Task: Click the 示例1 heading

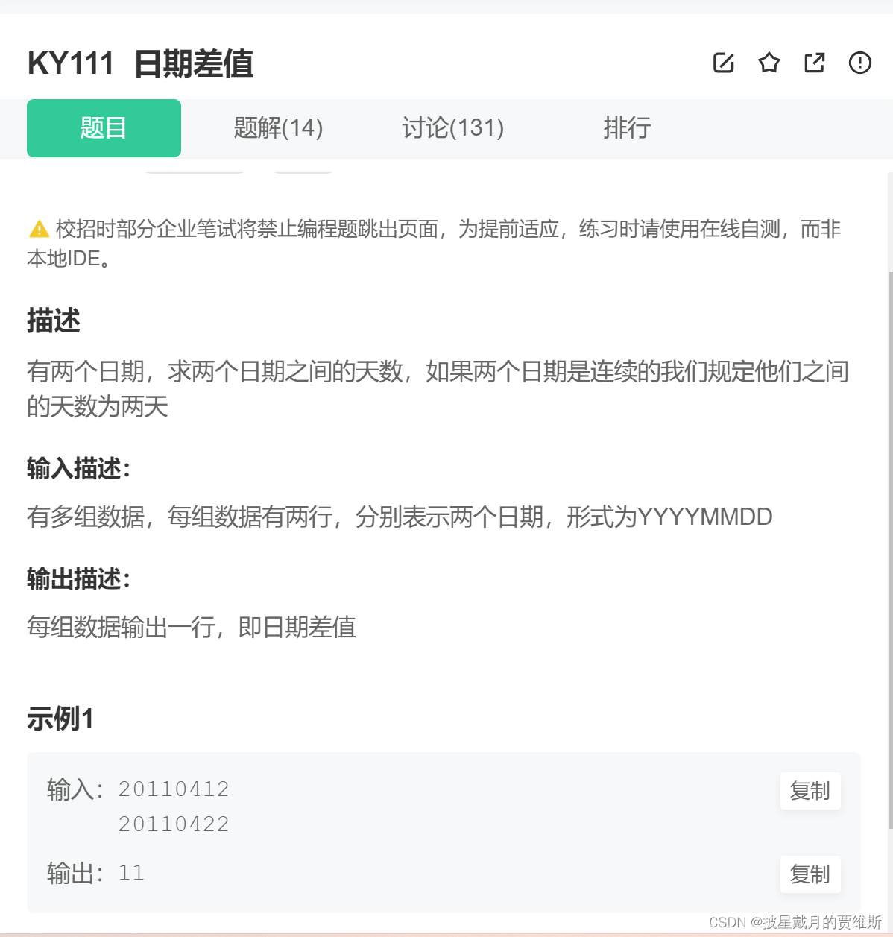Action: pos(60,719)
